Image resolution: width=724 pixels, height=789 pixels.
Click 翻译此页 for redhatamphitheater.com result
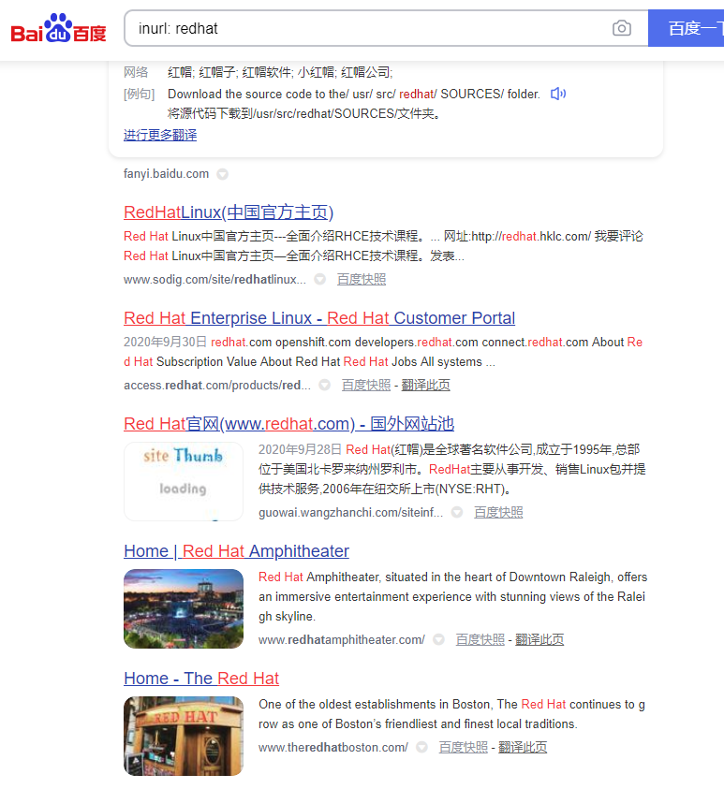[539, 639]
